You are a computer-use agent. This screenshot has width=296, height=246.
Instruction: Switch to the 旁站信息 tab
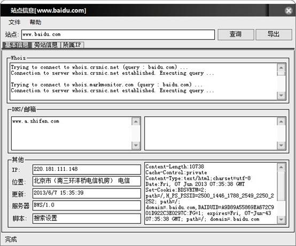click(46, 45)
